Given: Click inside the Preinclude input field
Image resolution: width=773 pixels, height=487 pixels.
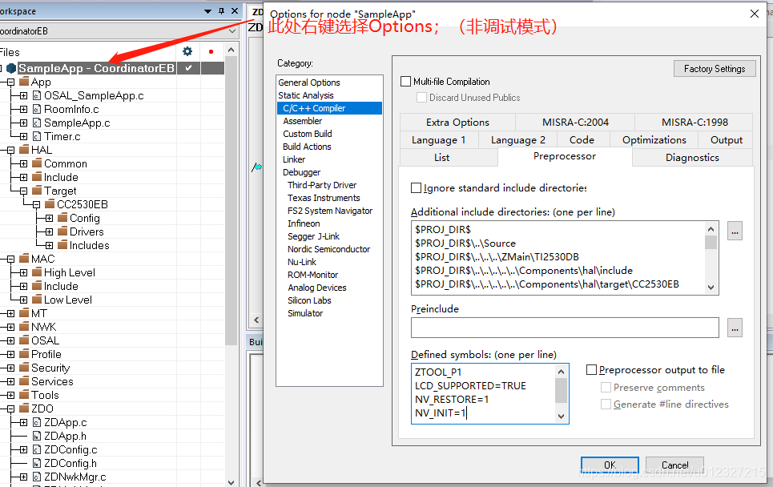Looking at the screenshot, I should pos(565,328).
